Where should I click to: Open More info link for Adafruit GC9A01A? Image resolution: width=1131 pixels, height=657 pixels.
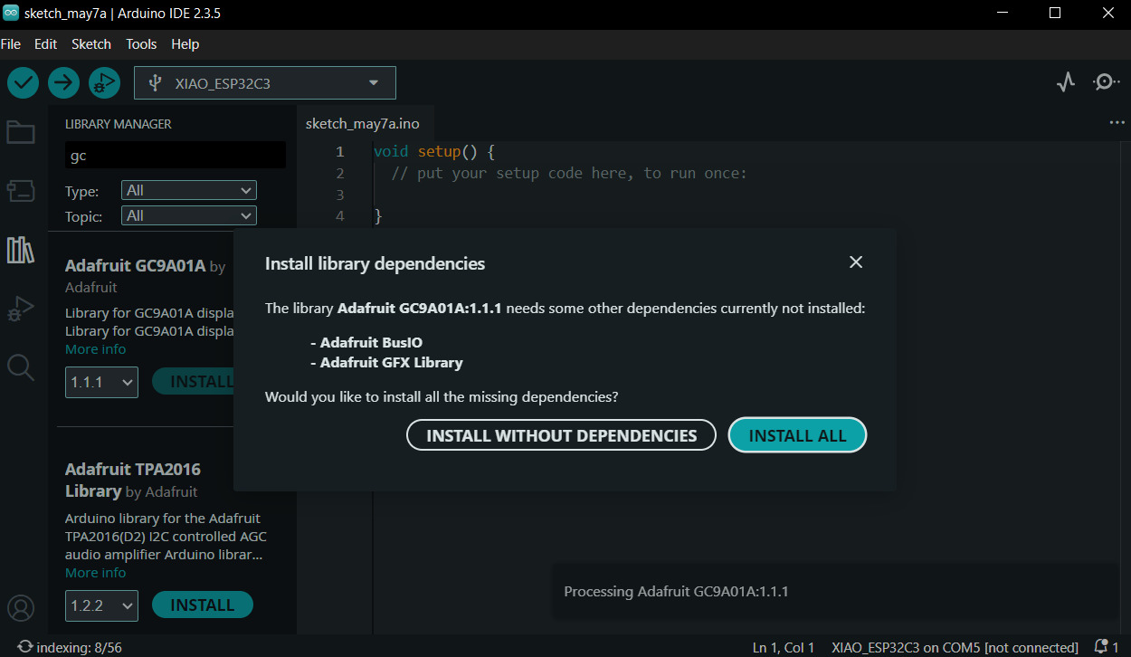pos(95,349)
